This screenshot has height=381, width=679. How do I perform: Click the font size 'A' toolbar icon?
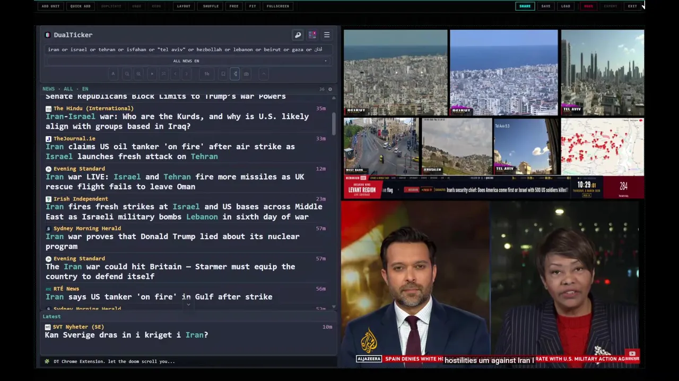[113, 74]
